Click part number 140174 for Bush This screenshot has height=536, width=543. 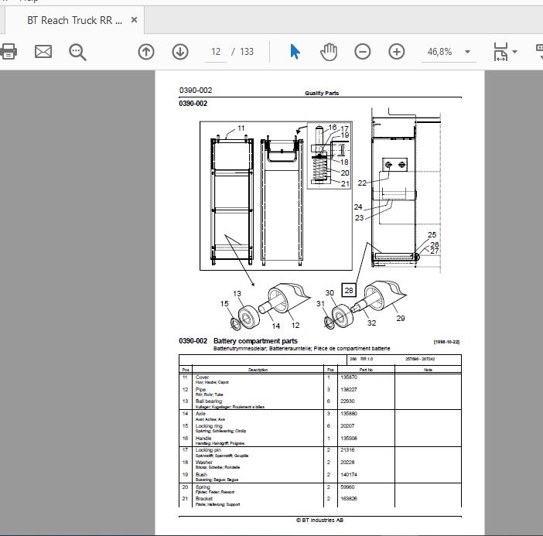[348, 475]
